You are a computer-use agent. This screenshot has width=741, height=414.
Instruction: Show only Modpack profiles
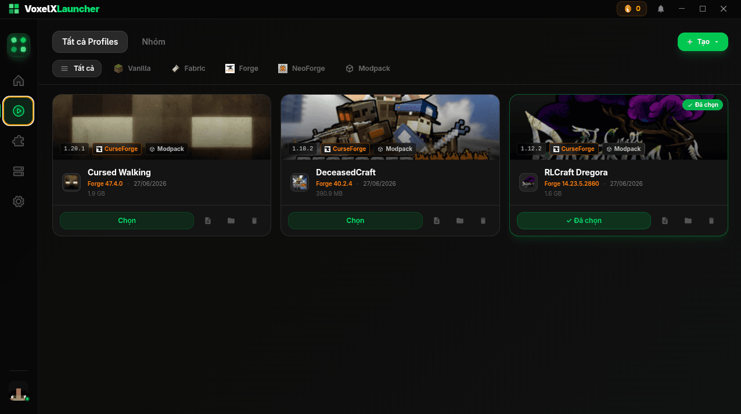(368, 69)
